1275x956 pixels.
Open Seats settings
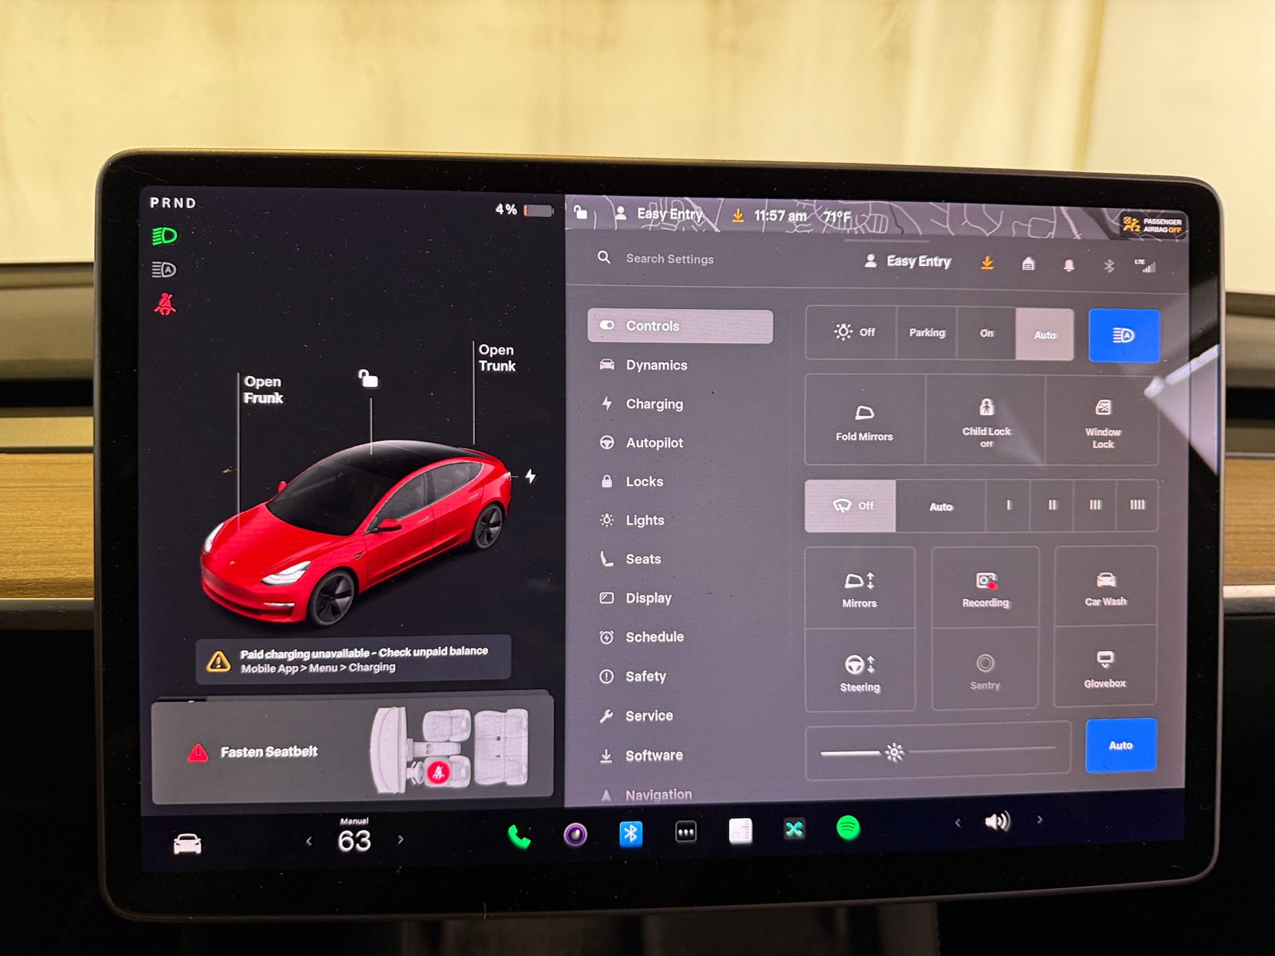643,559
